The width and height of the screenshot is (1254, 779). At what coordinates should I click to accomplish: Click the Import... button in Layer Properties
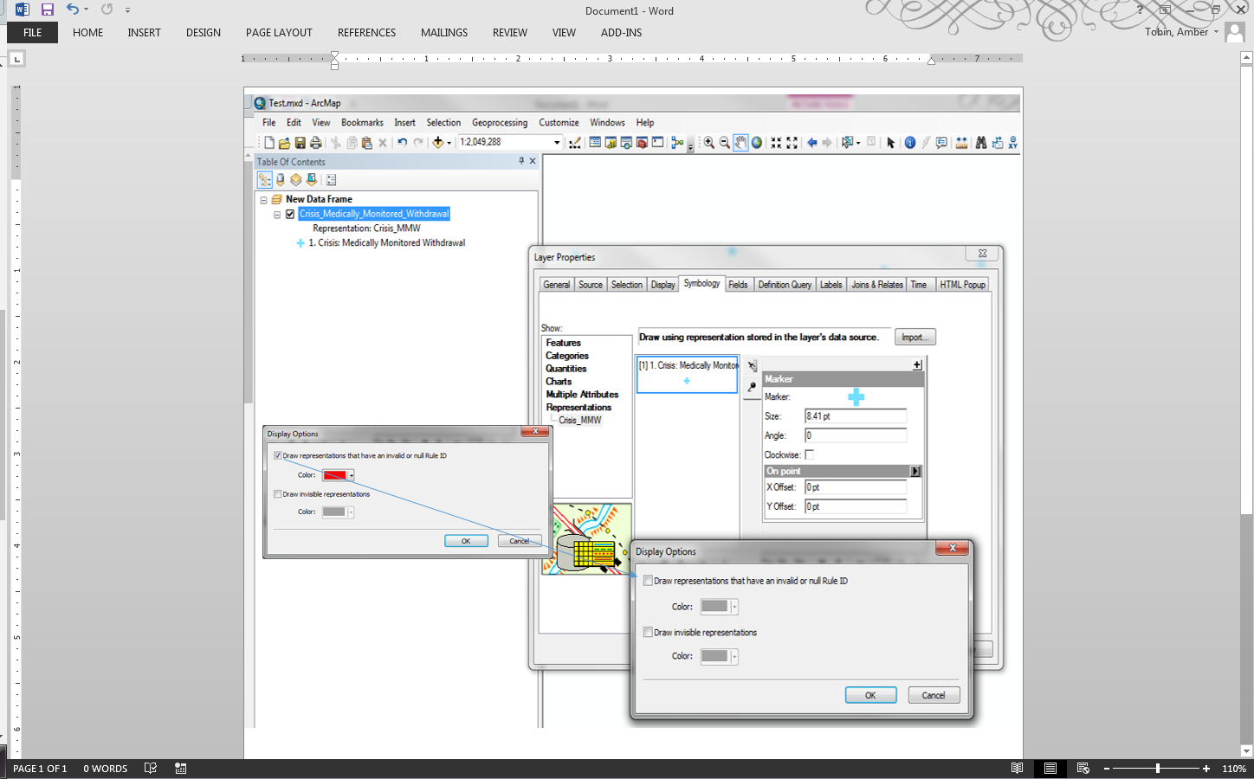(915, 338)
